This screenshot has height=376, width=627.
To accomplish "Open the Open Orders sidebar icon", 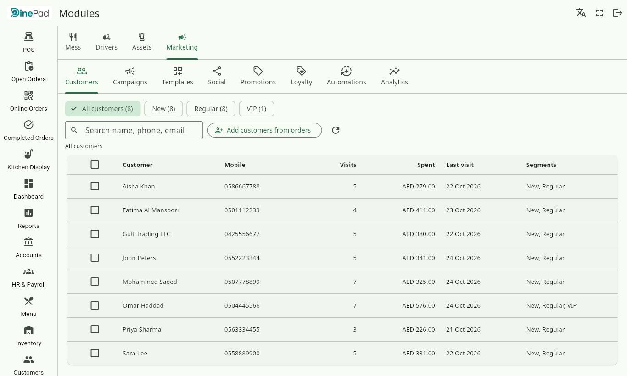I will tap(28, 66).
